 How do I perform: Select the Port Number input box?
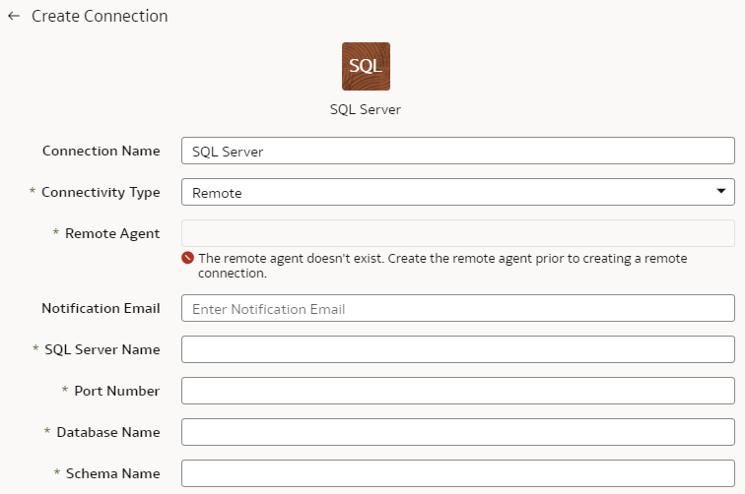(458, 391)
